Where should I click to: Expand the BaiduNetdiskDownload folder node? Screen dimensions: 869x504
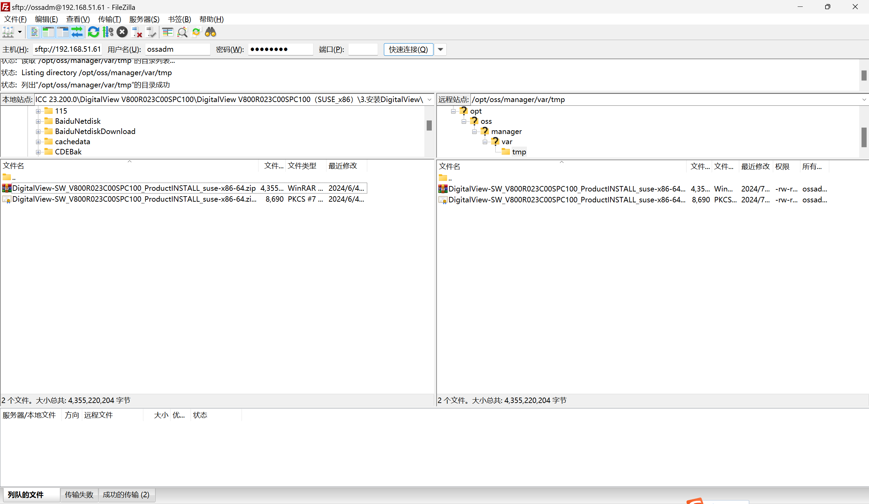click(x=38, y=132)
